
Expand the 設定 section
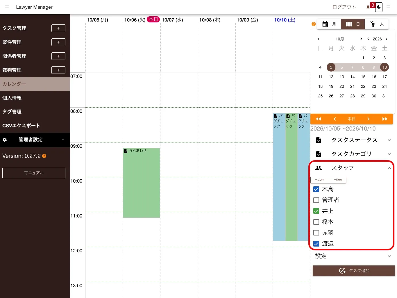tap(354, 256)
